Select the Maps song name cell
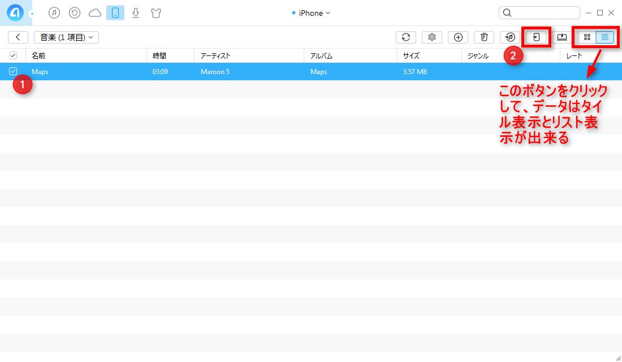The height and width of the screenshot is (362, 622). click(x=40, y=72)
